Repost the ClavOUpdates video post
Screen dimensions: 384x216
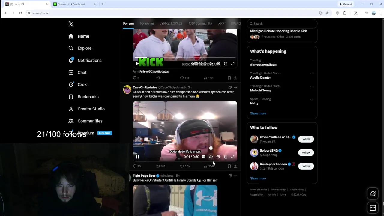point(158,78)
